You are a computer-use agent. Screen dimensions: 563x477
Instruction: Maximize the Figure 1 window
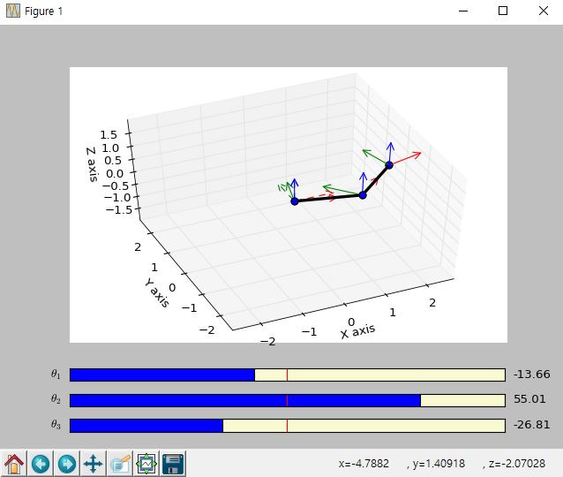(x=503, y=11)
